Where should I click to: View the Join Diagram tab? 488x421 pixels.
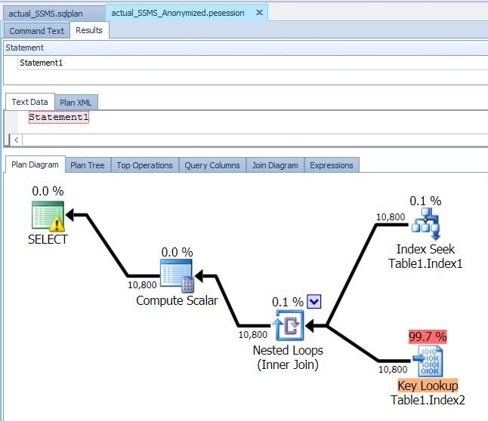[275, 165]
